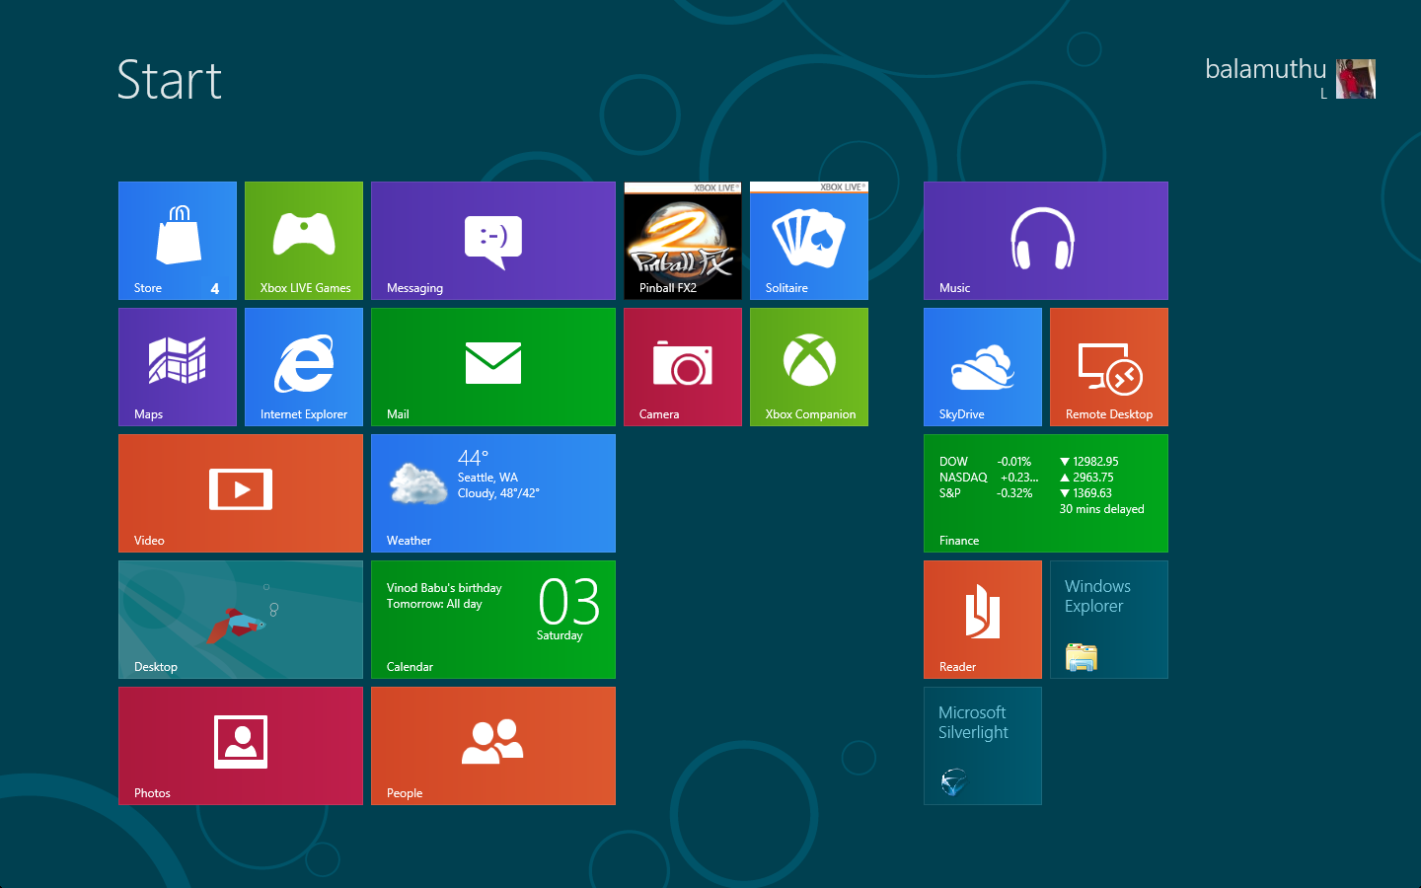Open the Messaging app tile
The width and height of the screenshot is (1421, 888).
click(x=493, y=241)
